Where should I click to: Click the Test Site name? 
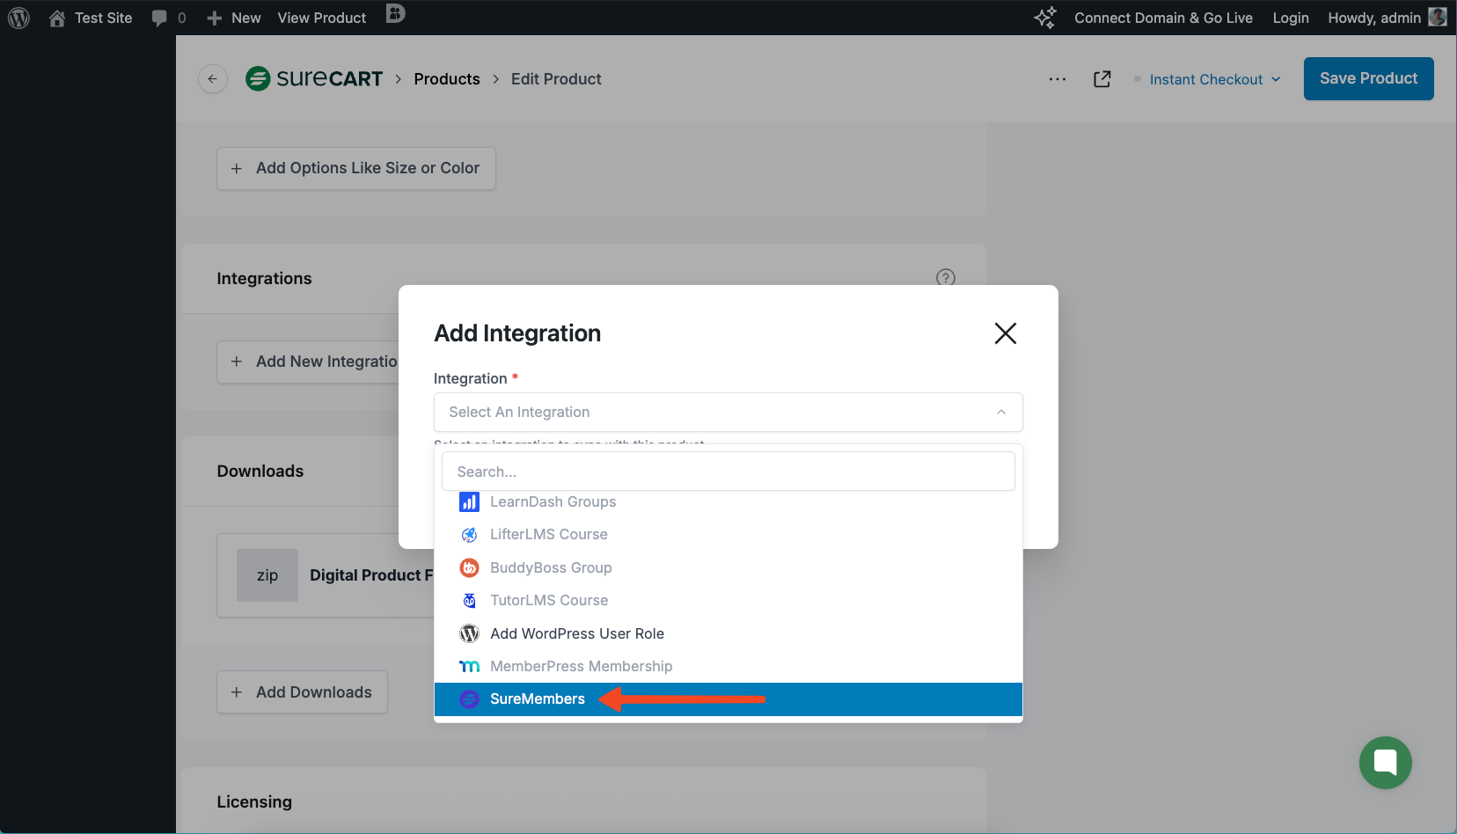(104, 18)
